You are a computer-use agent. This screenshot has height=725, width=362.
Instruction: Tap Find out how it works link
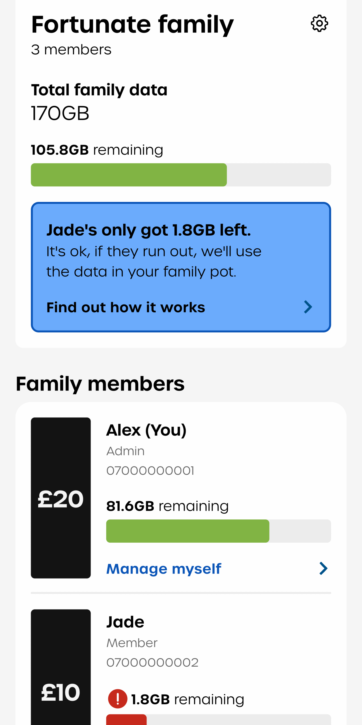point(126,307)
